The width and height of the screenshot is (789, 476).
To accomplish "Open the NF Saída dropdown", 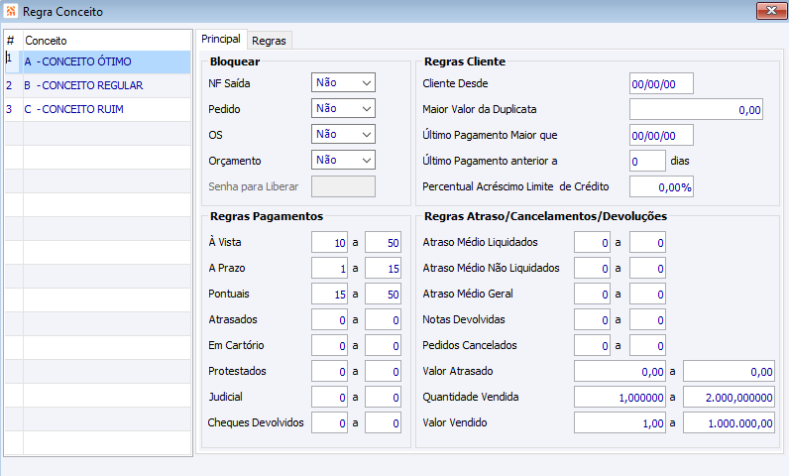I will 343,83.
